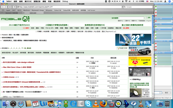Click the lightning bolt app icon in Dock
Screen dimensions: 173x108
pyautogui.click(x=118, y=104)
